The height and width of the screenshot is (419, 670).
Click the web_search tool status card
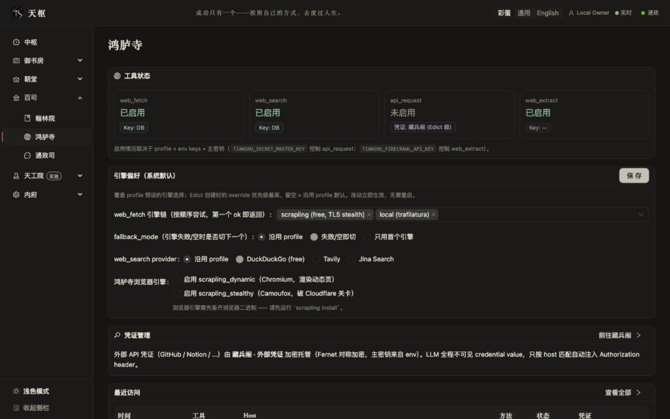click(x=314, y=115)
